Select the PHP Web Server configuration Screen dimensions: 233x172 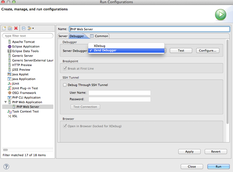tap(28, 107)
